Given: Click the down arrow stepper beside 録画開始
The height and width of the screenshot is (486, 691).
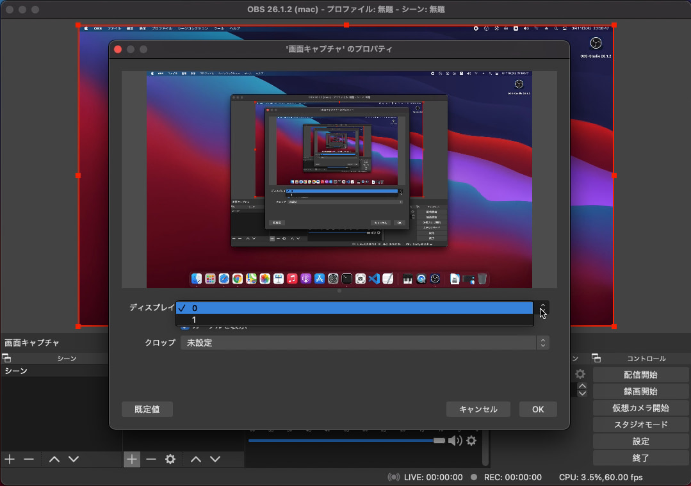Looking at the screenshot, I should pyautogui.click(x=582, y=393).
